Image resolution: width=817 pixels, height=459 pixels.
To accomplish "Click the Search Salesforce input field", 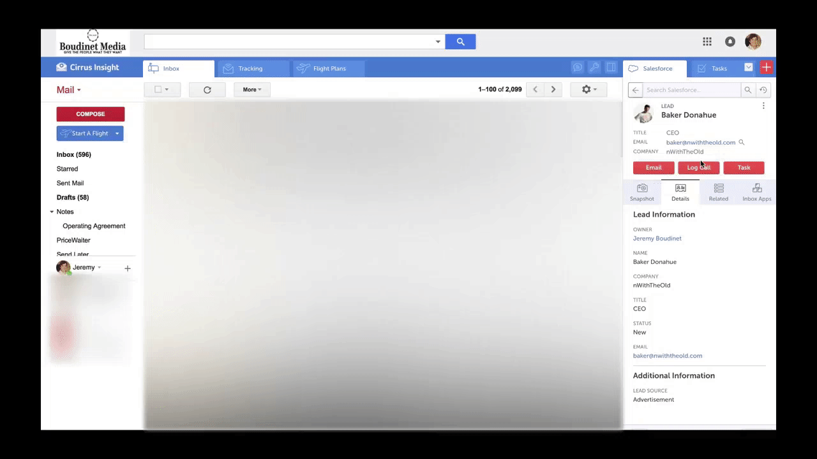I will pos(692,90).
